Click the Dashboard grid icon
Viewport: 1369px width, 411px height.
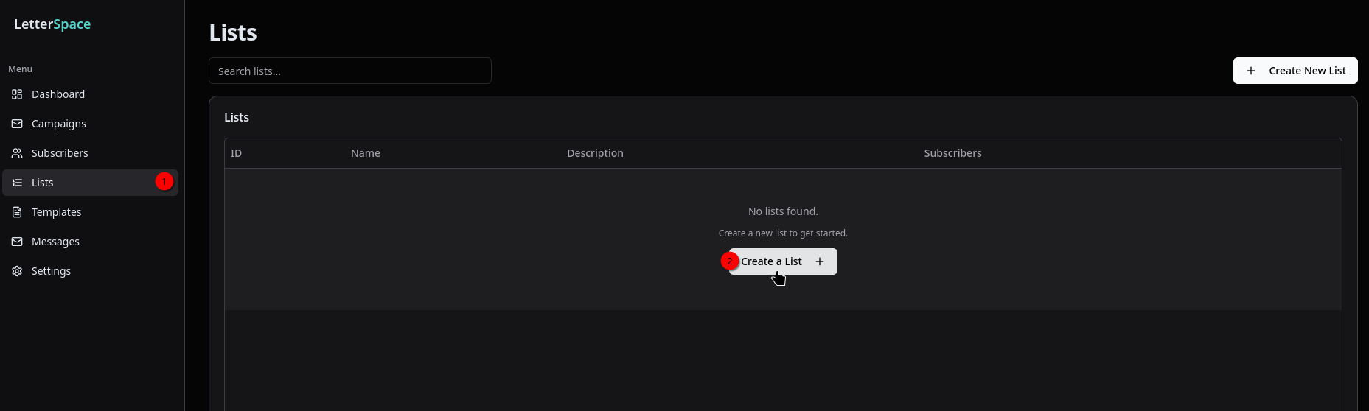coord(17,94)
